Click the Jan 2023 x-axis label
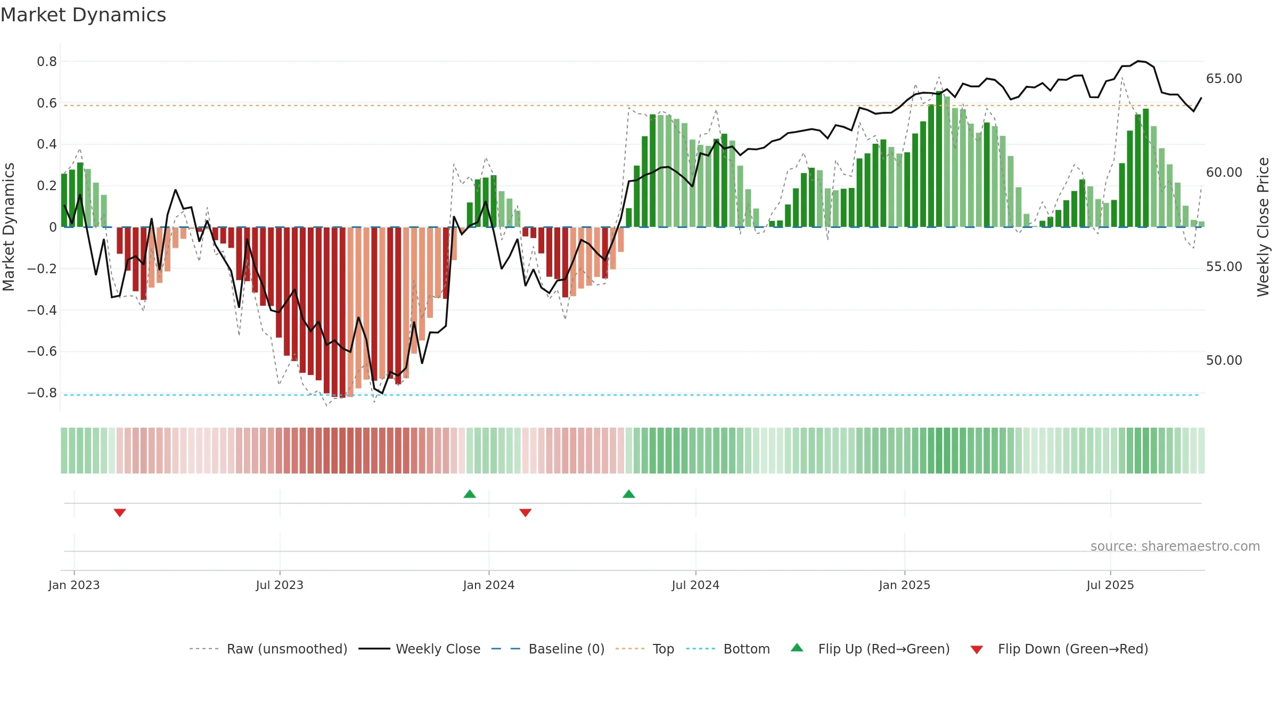The width and height of the screenshot is (1278, 719). click(74, 585)
